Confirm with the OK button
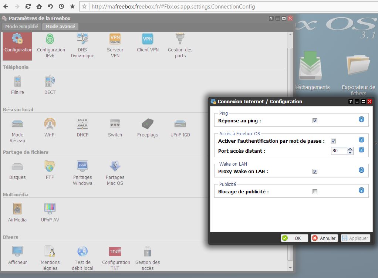Screen dimensions: 378x278 pos(294,238)
